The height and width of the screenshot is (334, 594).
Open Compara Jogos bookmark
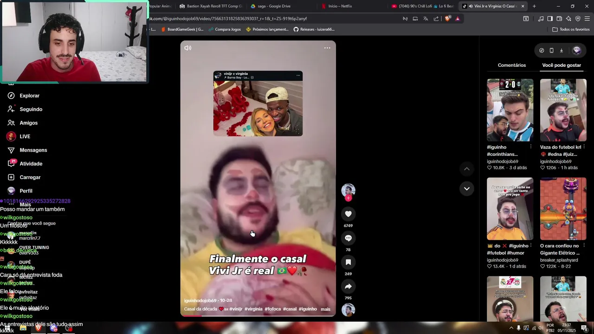click(225, 29)
